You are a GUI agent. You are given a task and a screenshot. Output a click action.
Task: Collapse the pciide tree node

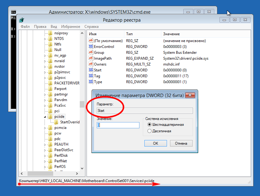coord(45,117)
